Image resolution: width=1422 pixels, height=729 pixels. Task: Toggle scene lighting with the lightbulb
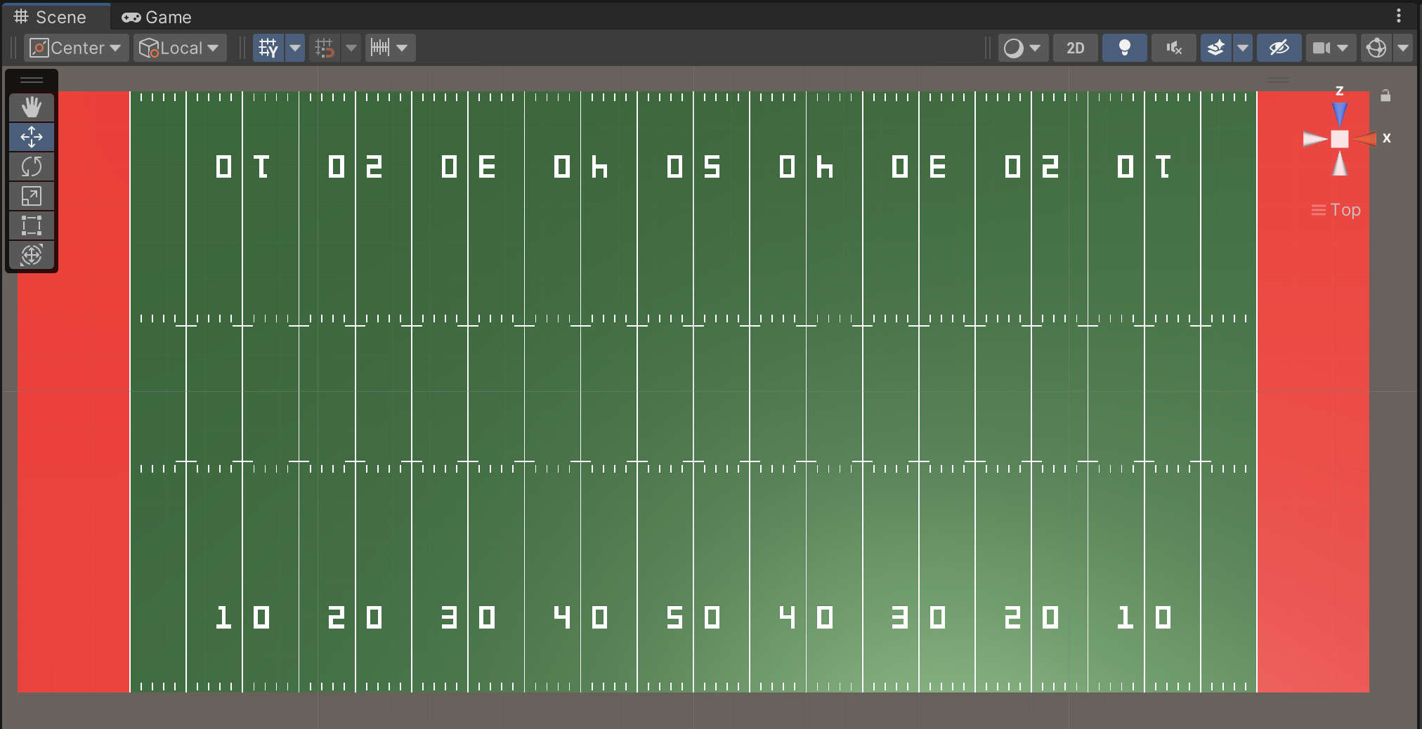point(1124,48)
